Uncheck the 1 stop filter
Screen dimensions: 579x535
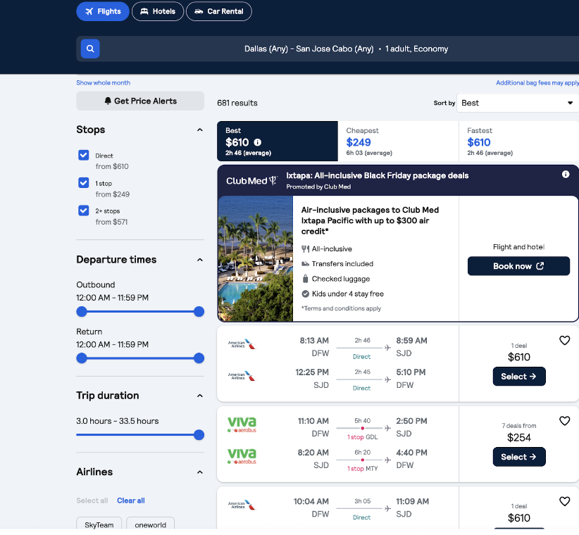pyautogui.click(x=83, y=182)
